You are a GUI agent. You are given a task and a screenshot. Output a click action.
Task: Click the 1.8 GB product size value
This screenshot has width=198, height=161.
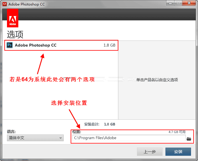click(x=109, y=45)
